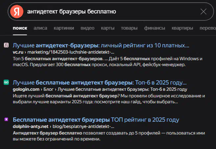Viewport: 216px width, 149px height.
Task: Open result 'Лучшие бесплатные антидетект браузеры: Топ-6'
Action: click(100, 83)
